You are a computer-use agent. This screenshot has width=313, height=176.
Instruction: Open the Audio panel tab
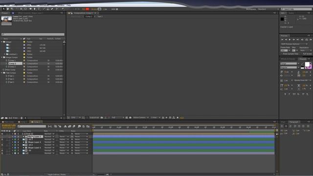pos(291,13)
